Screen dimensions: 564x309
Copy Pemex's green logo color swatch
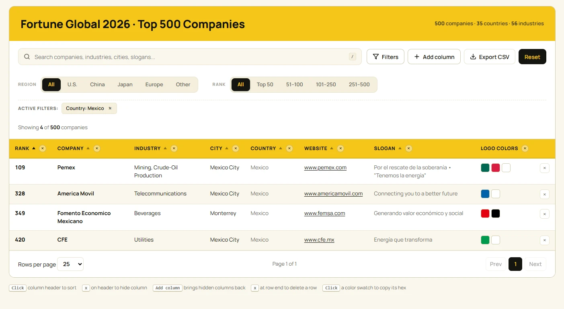pyautogui.click(x=485, y=168)
